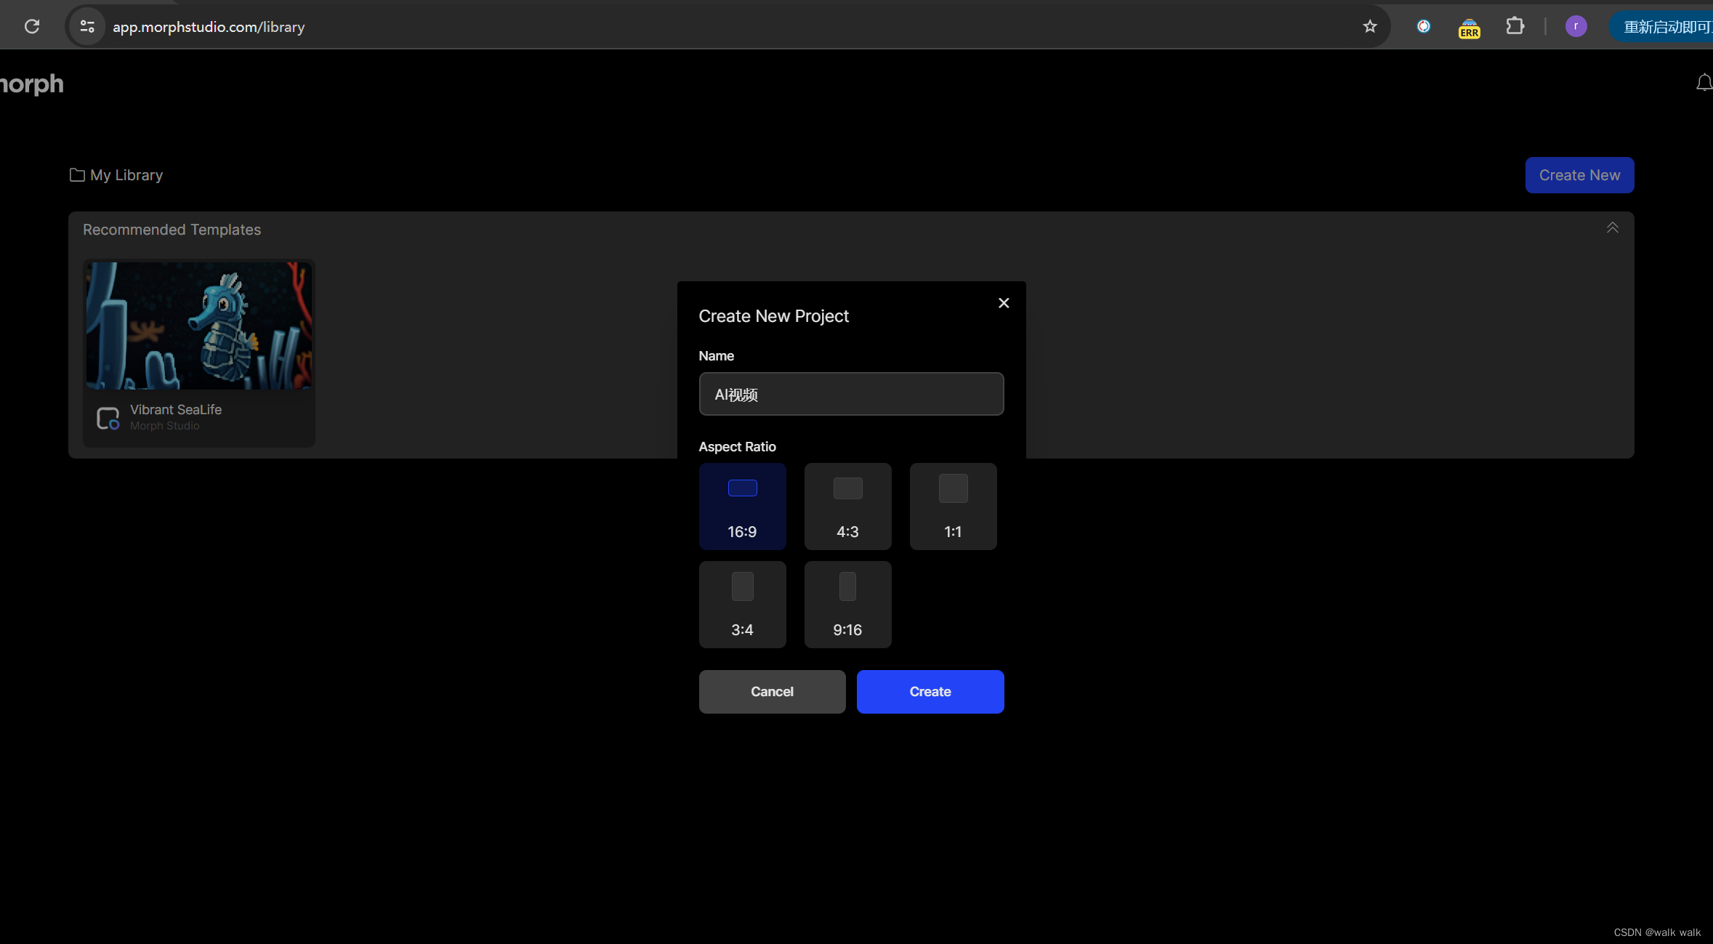Open the purple profile avatar
The image size is (1713, 944).
1576,27
